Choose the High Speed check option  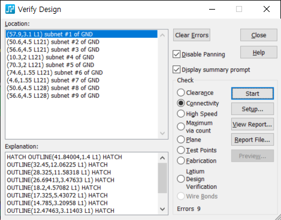pos(181,114)
